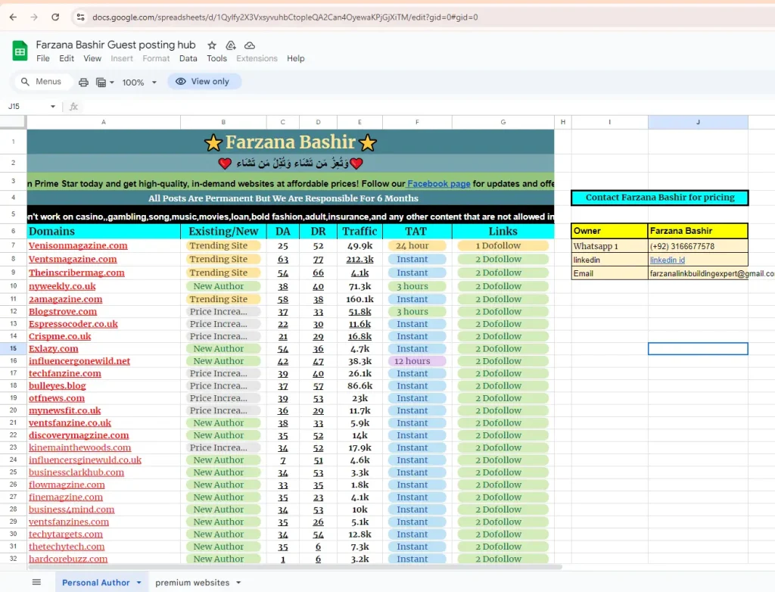The height and width of the screenshot is (592, 775).
Task: Expand the filter views dropdown arrow
Action: pos(112,83)
